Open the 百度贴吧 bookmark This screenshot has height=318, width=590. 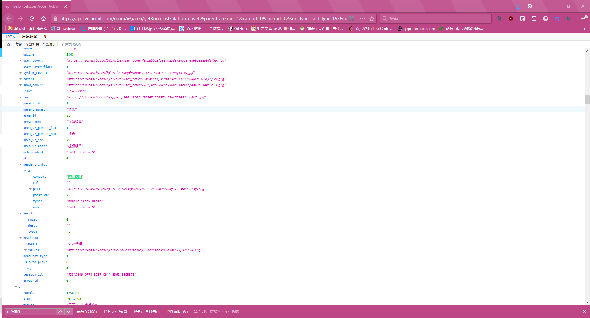(x=201, y=28)
